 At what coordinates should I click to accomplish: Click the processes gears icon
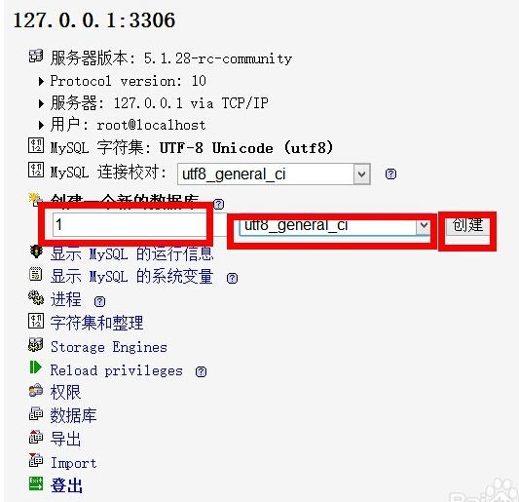[36, 297]
